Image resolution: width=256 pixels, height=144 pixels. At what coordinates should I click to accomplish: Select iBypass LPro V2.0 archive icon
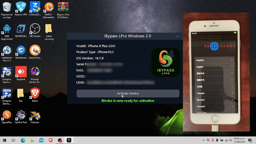click(x=63, y=10)
